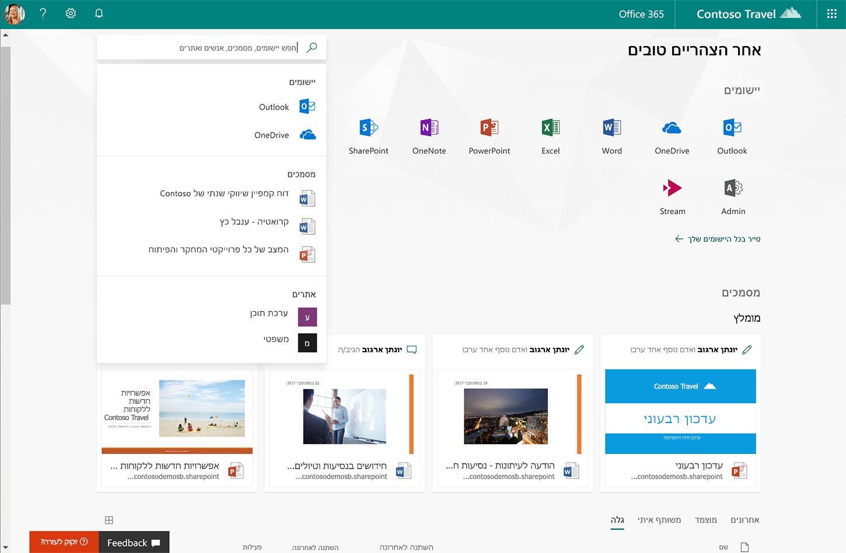Select the מוצמד tab
The image size is (846, 553).
(706, 520)
